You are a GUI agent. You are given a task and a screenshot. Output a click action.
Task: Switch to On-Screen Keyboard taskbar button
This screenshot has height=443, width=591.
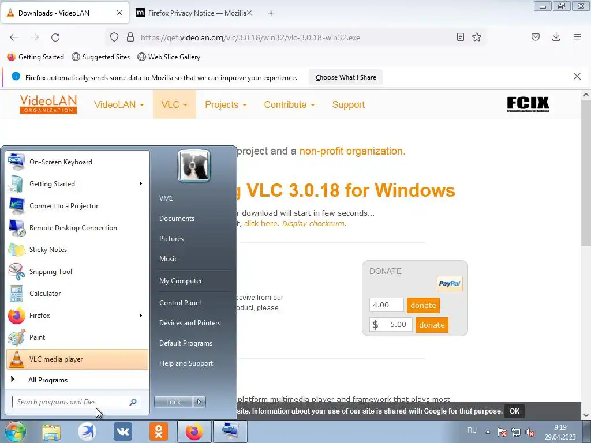pyautogui.click(x=230, y=431)
